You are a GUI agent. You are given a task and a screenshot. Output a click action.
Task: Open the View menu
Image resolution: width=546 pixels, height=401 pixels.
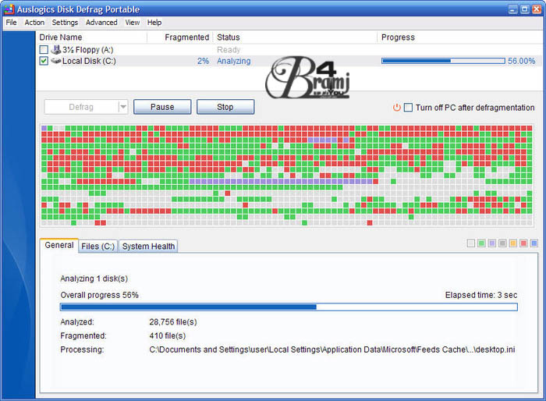(x=133, y=23)
